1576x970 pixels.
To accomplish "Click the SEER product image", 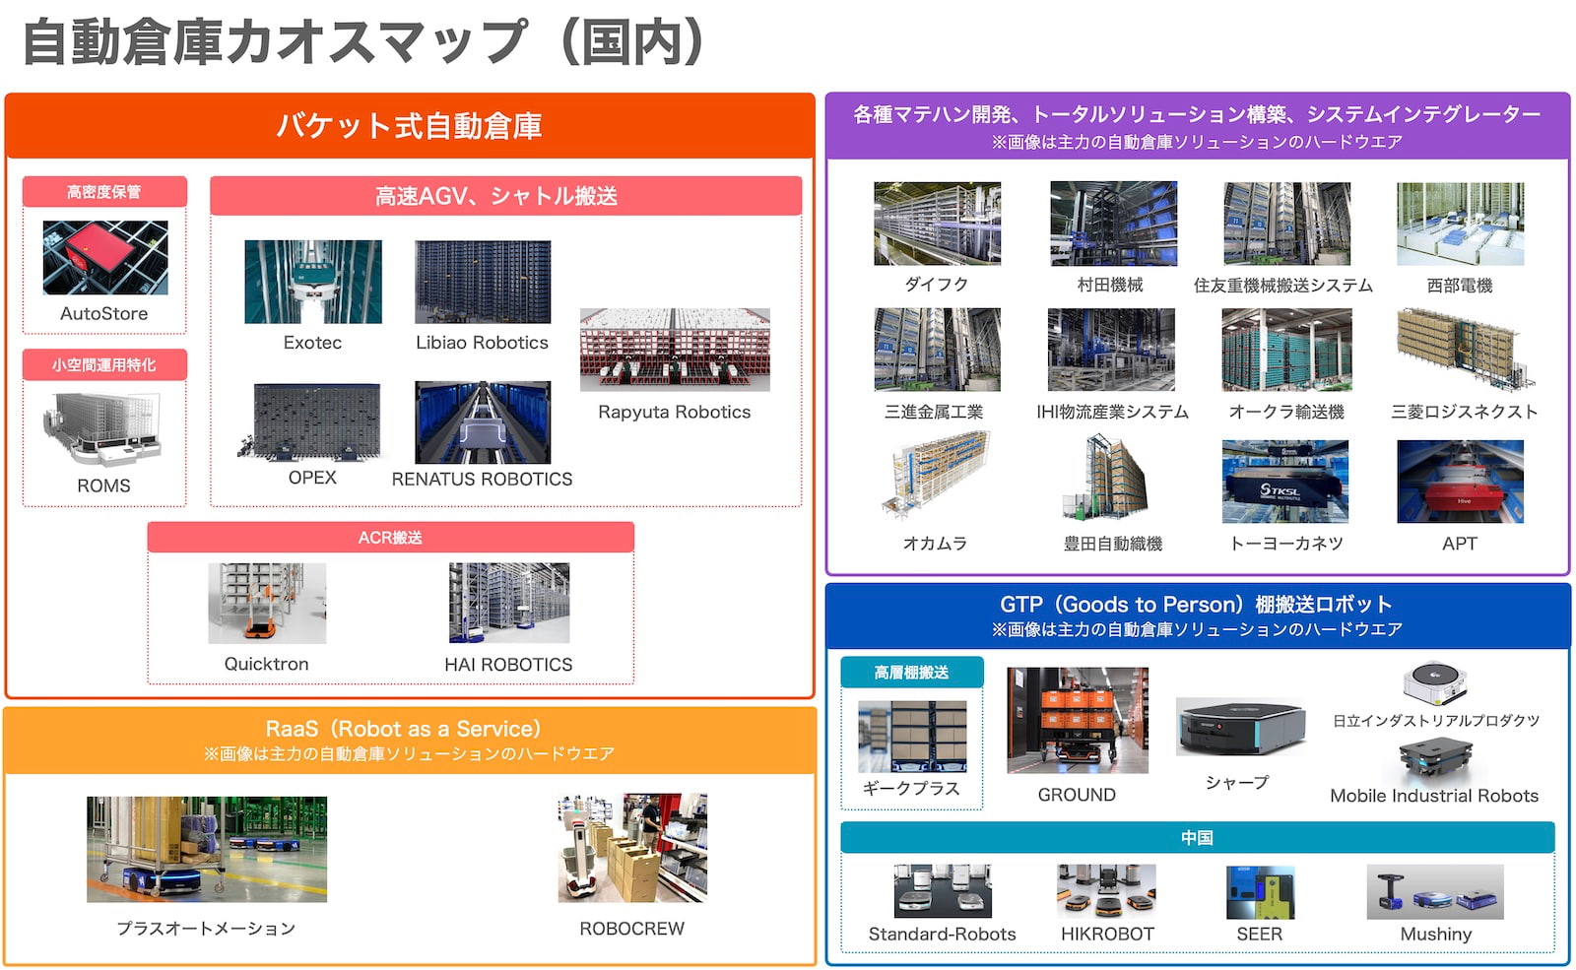I will click(x=1260, y=892).
